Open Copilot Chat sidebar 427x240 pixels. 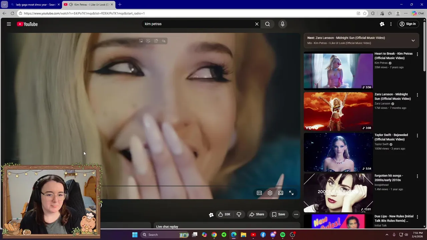coord(418,13)
